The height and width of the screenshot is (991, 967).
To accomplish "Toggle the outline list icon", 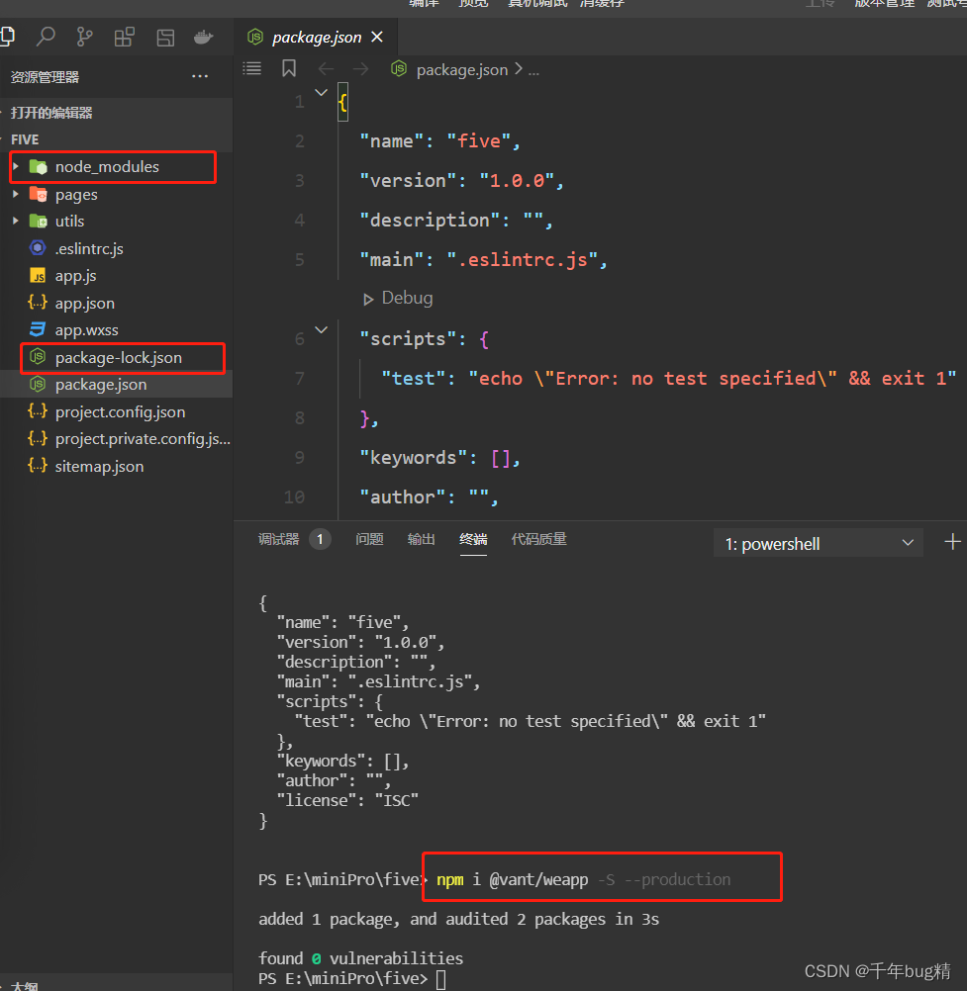I will tap(251, 68).
